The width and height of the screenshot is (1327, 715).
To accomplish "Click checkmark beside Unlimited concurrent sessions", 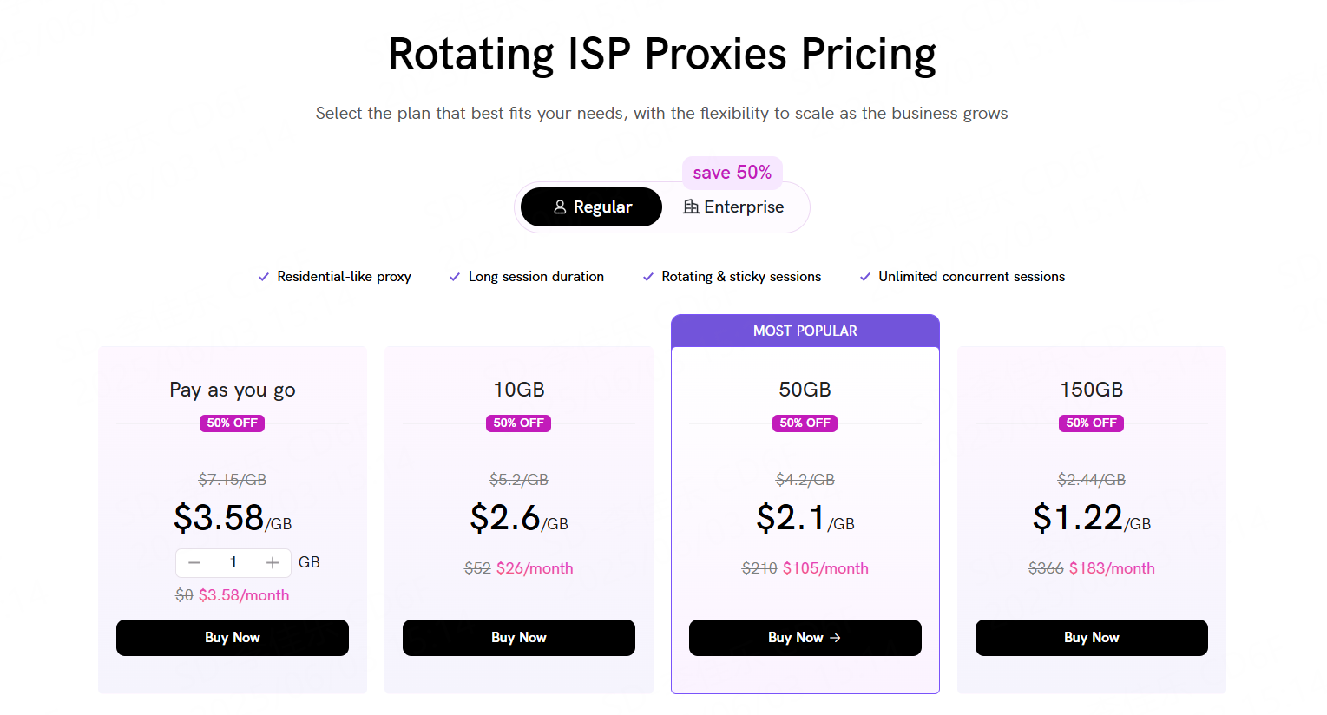I will pos(865,277).
